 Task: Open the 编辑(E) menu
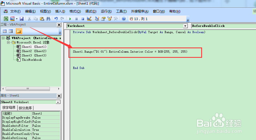[30, 11]
